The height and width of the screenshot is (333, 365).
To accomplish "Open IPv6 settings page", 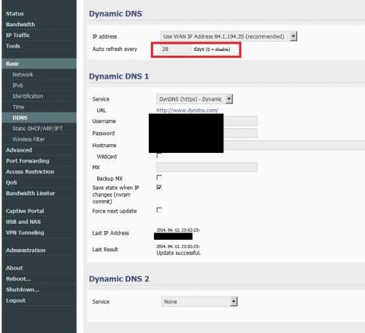I will (18, 85).
